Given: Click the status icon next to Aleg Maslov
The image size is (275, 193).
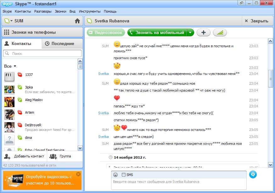Looking at the screenshot, I should click(x=20, y=100).
